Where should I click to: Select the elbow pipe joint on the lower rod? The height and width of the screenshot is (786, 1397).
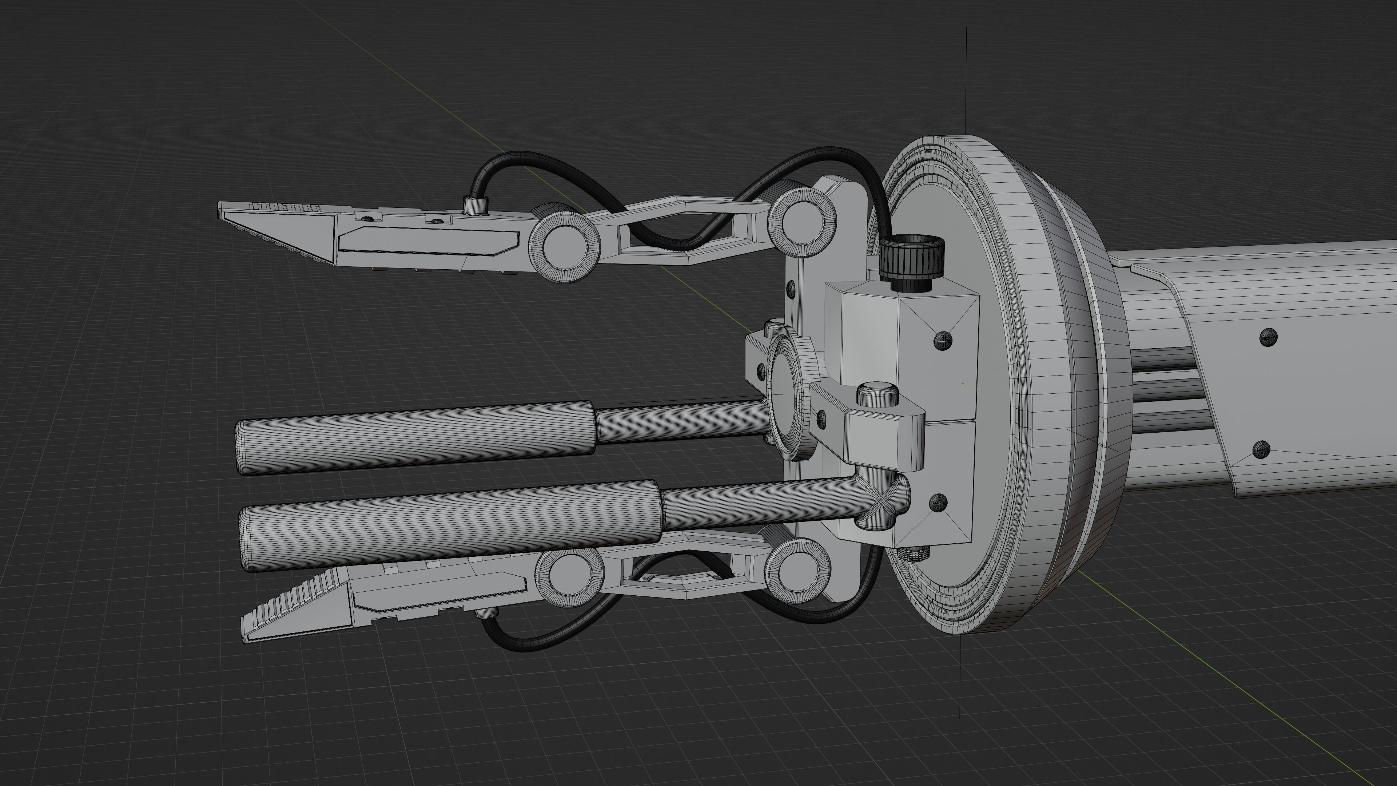[881, 500]
